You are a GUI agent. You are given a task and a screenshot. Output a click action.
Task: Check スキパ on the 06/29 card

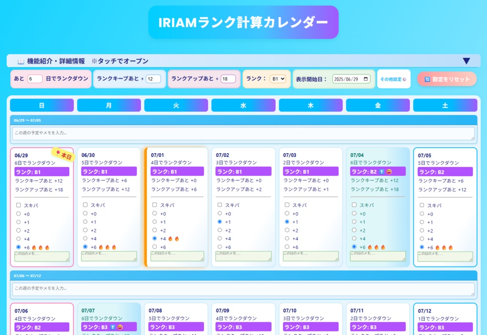point(19,205)
